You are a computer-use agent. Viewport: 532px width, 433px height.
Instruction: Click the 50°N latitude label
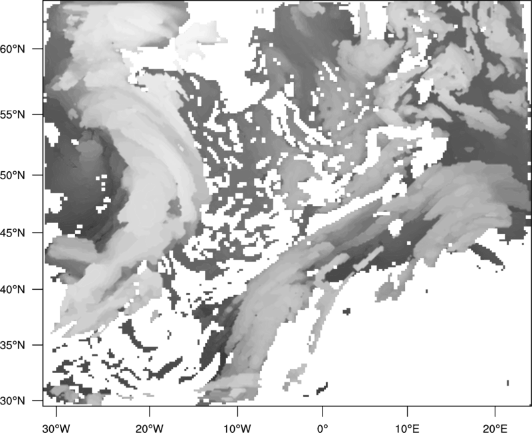pyautogui.click(x=13, y=175)
